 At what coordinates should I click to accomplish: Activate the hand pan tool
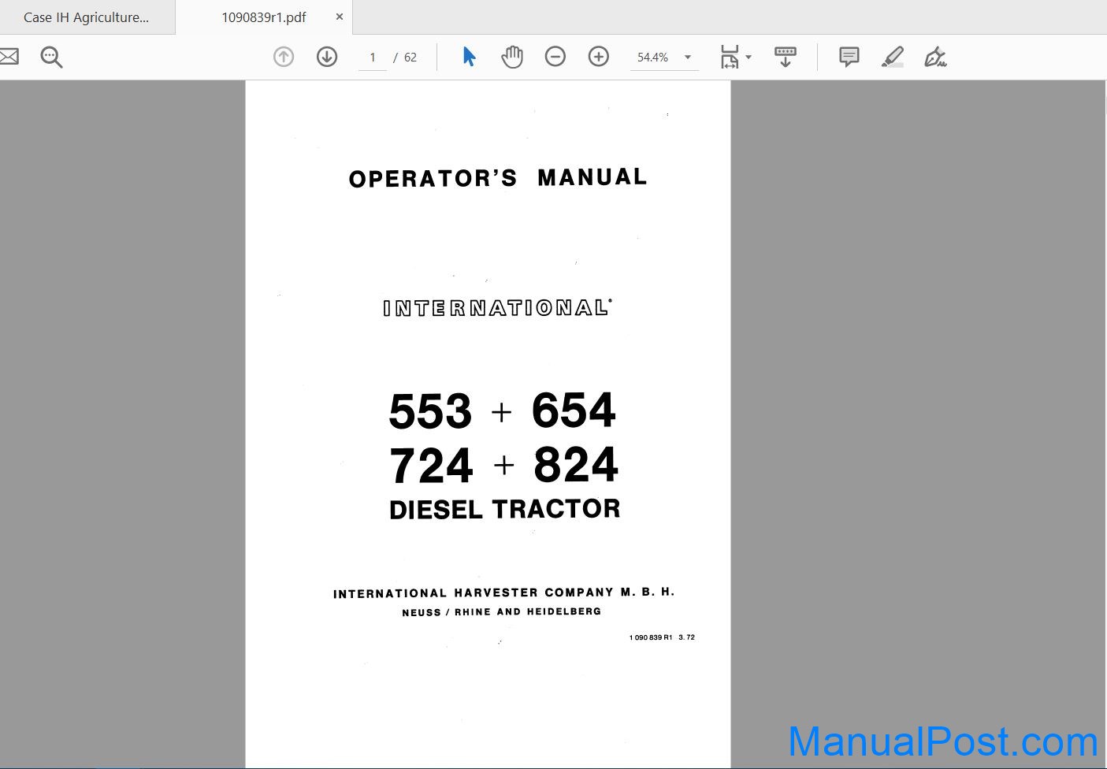click(x=512, y=57)
